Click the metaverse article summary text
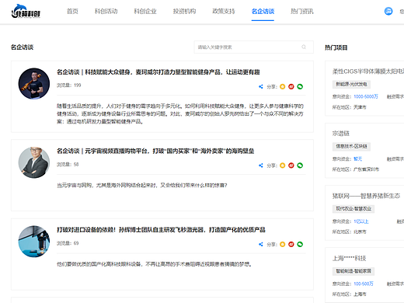Screen dimensions: 404x303 click(142, 186)
